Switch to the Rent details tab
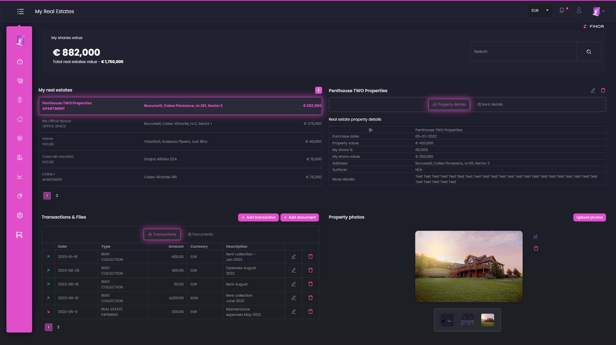The width and height of the screenshot is (616, 345). tap(490, 105)
